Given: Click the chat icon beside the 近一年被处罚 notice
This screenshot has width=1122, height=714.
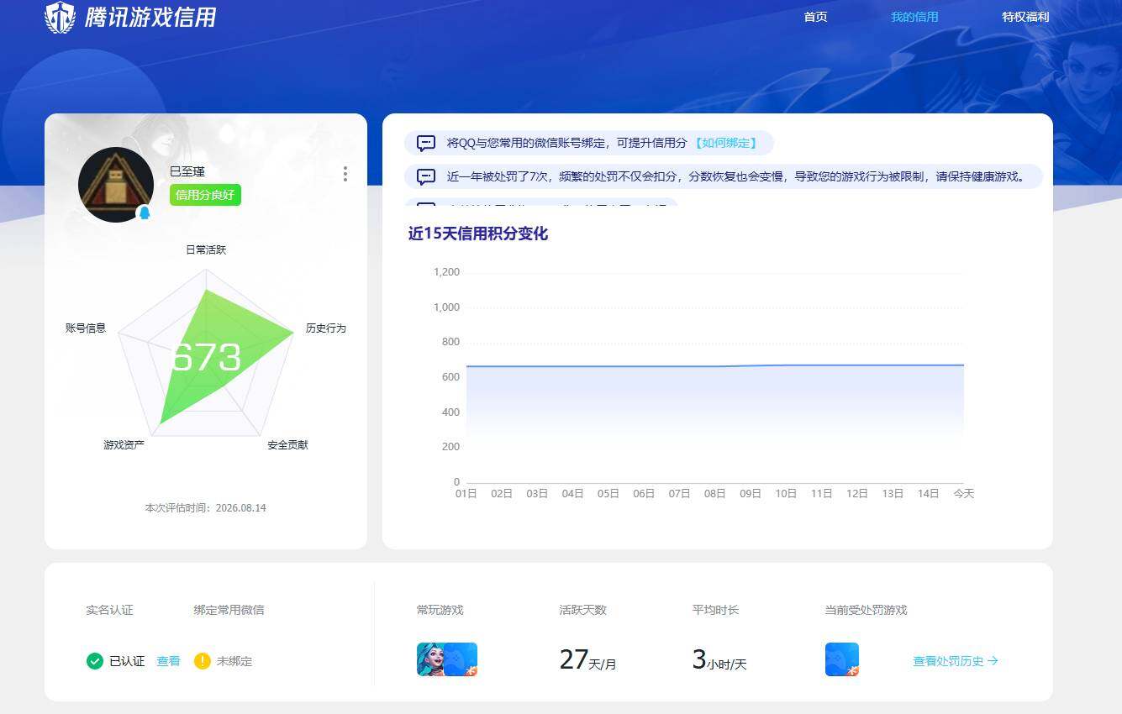Looking at the screenshot, I should 426,177.
